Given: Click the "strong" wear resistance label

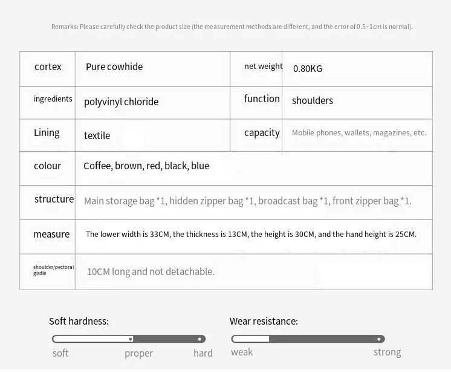Looking at the screenshot, I should click(387, 352).
